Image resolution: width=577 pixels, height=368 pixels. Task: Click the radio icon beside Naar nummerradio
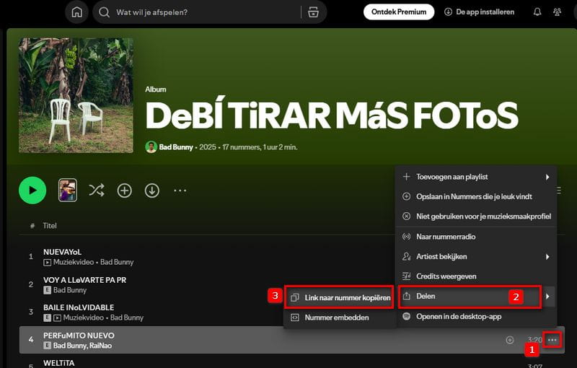pos(406,237)
